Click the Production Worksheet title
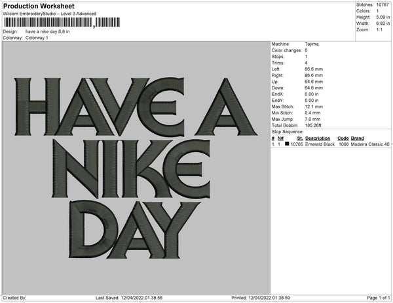Image resolution: width=393 pixels, height=303 pixels. tap(39, 6)
